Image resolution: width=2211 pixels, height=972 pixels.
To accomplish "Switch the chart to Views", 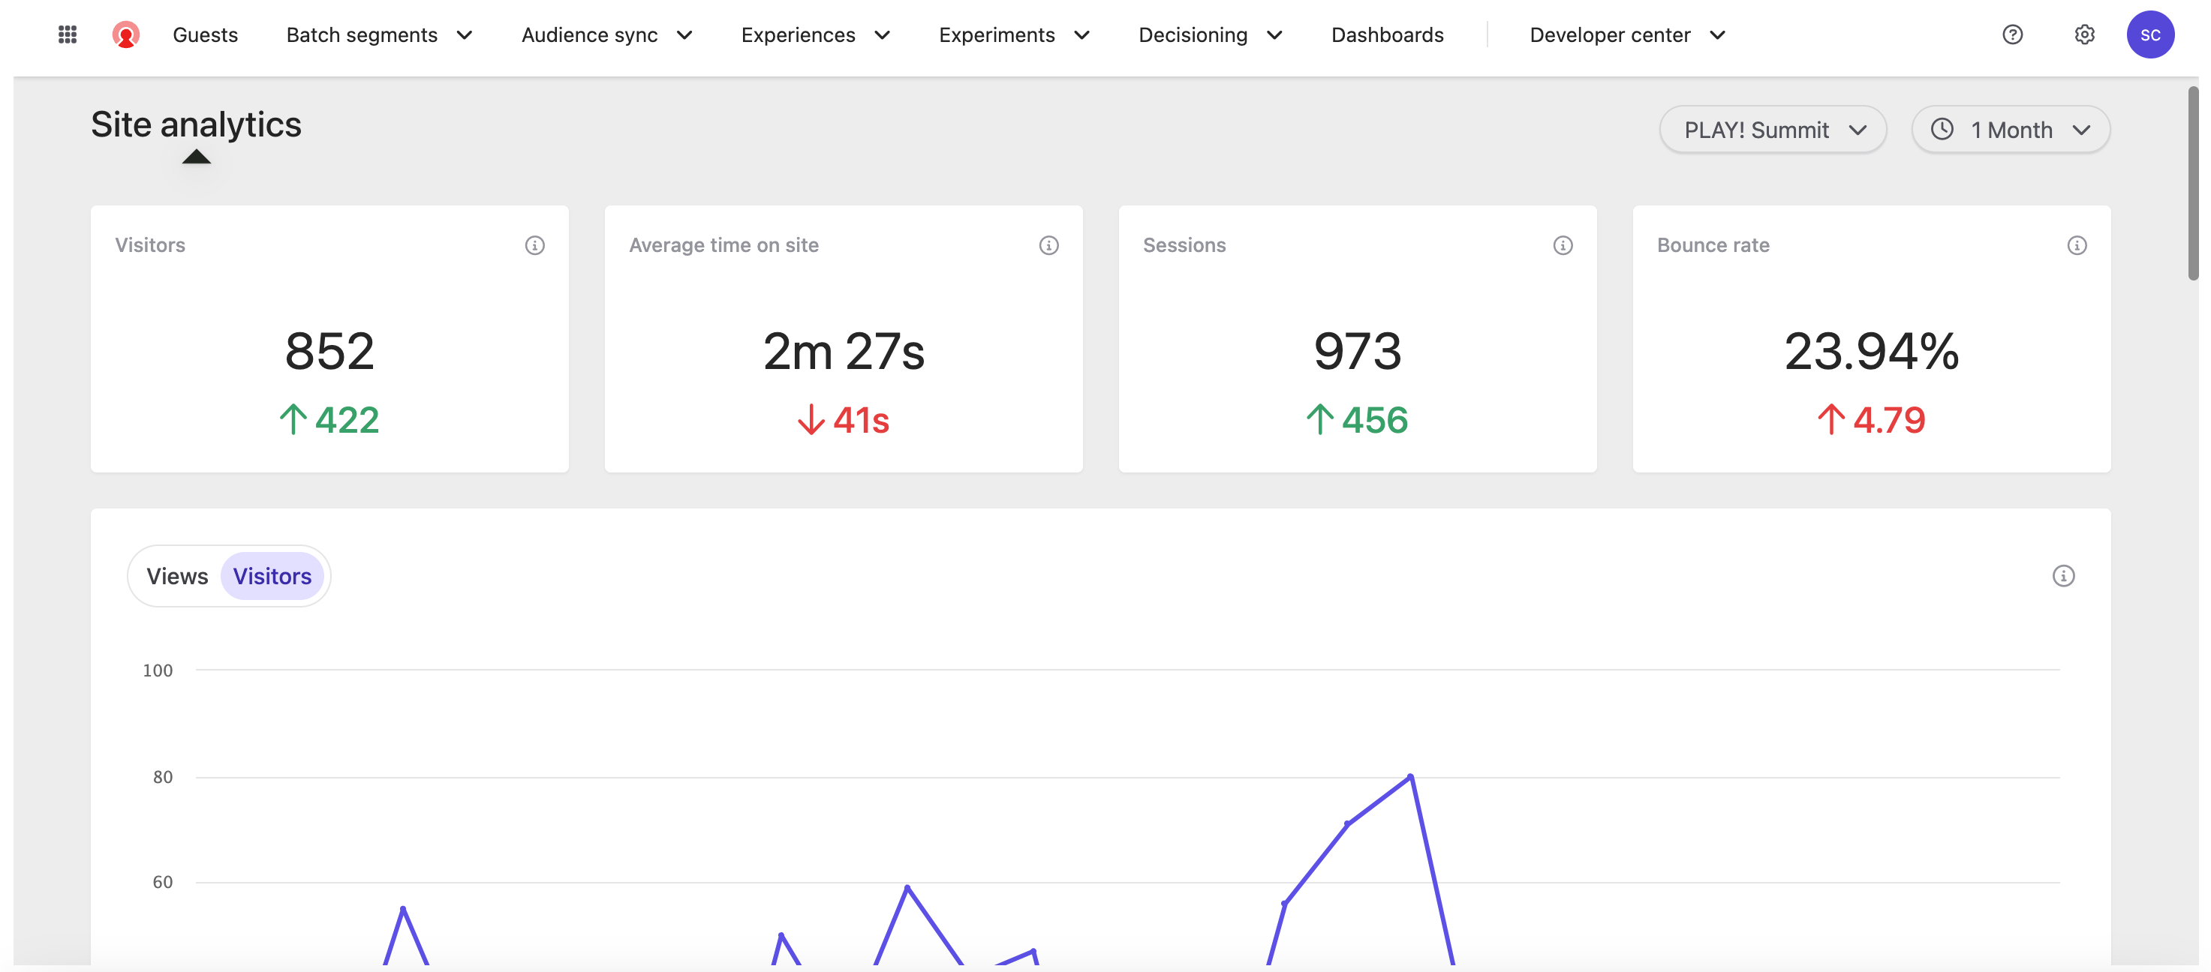I will coord(177,576).
